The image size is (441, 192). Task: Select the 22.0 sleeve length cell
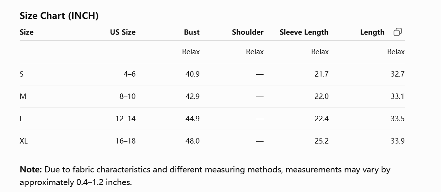321,97
